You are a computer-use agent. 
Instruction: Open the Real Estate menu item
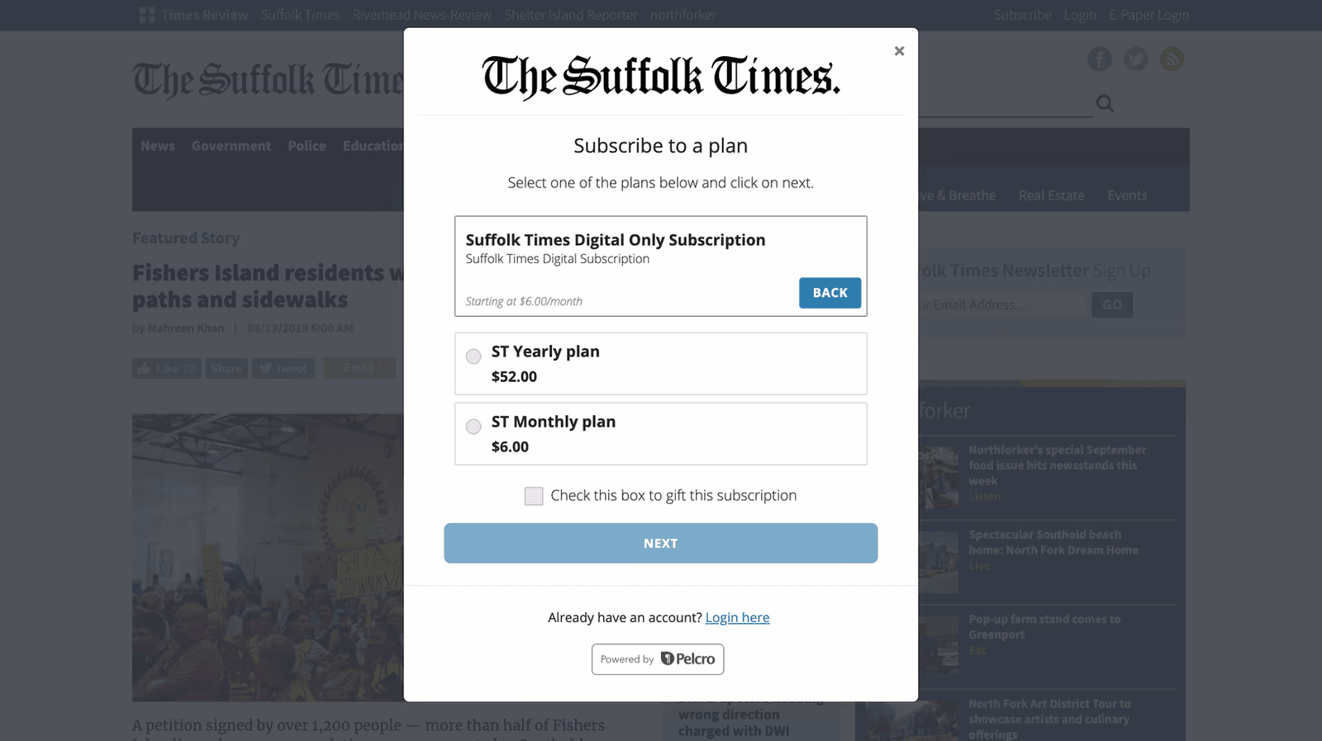pos(1051,196)
